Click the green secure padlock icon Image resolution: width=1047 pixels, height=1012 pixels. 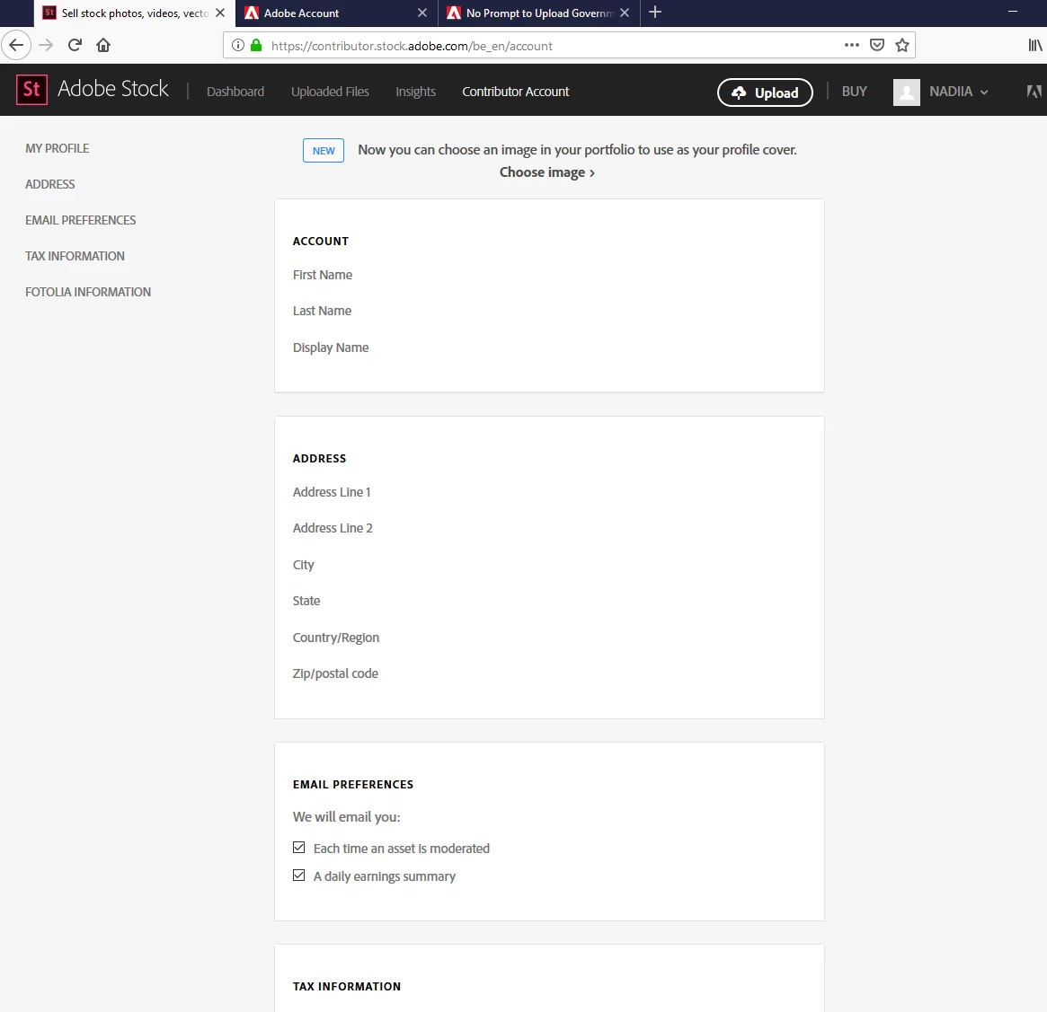256,46
